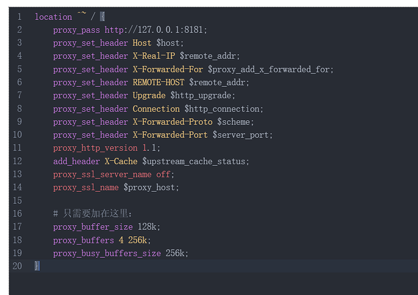
Task: Click the "location" keyword on line 1
Action: pos(53,17)
